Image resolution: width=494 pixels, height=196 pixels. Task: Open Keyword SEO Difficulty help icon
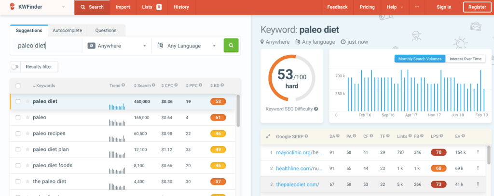[x=316, y=109]
